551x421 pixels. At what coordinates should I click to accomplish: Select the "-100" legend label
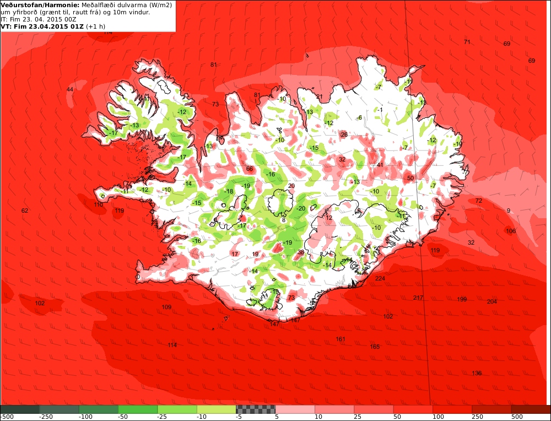click(86, 417)
